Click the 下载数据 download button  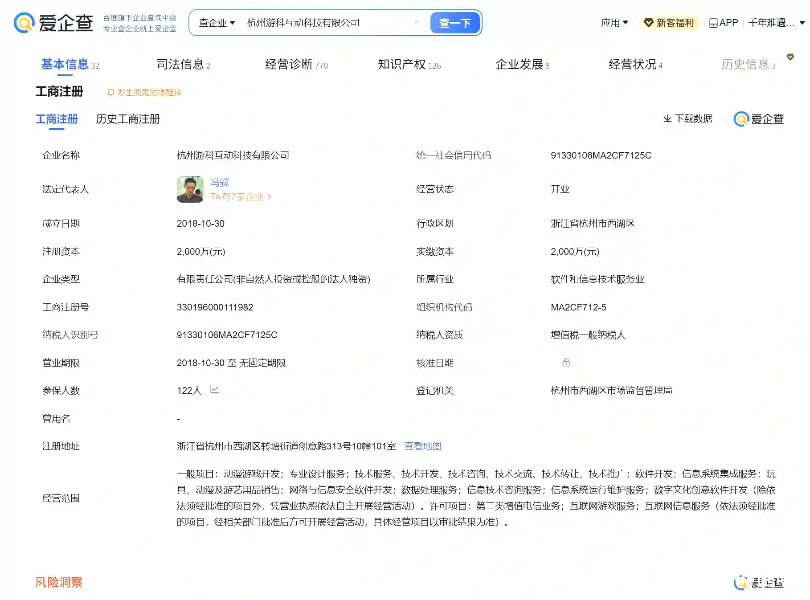687,118
